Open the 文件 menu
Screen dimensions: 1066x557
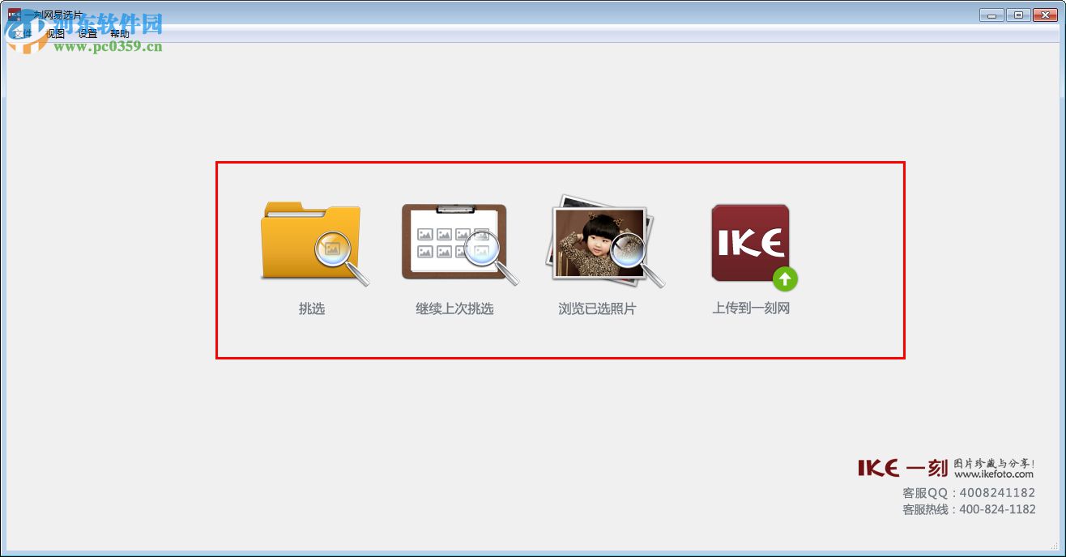[x=23, y=34]
